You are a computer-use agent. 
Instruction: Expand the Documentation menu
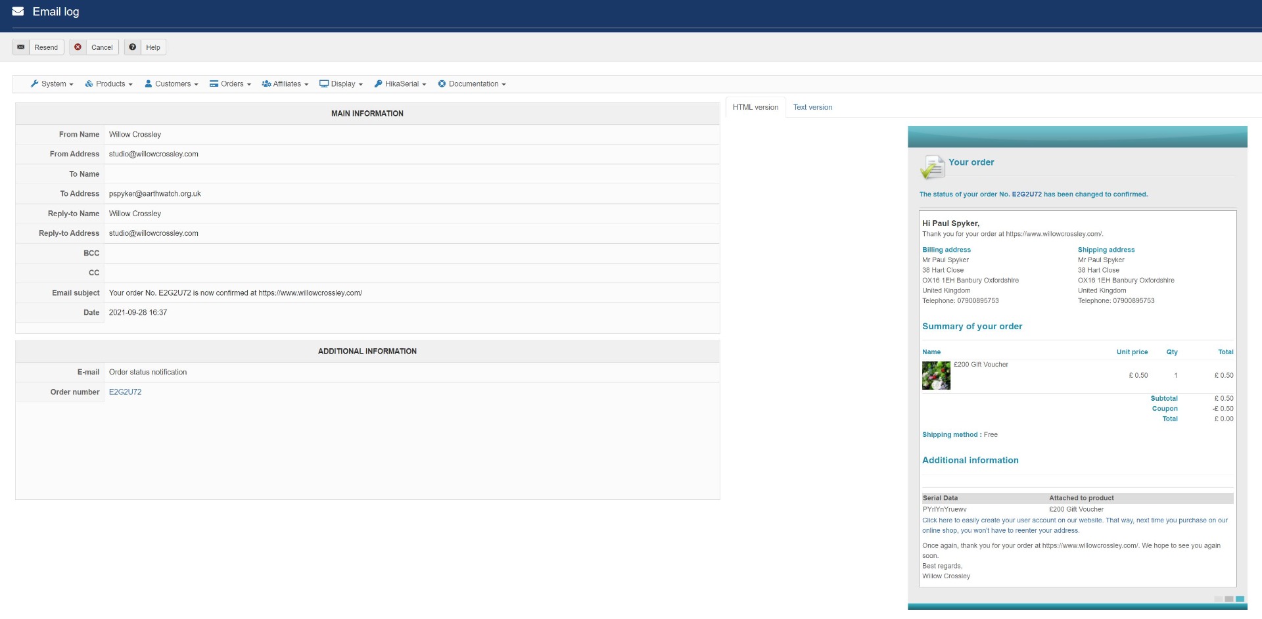coord(471,83)
